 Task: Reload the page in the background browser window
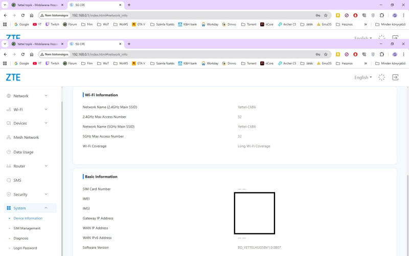(23, 15)
